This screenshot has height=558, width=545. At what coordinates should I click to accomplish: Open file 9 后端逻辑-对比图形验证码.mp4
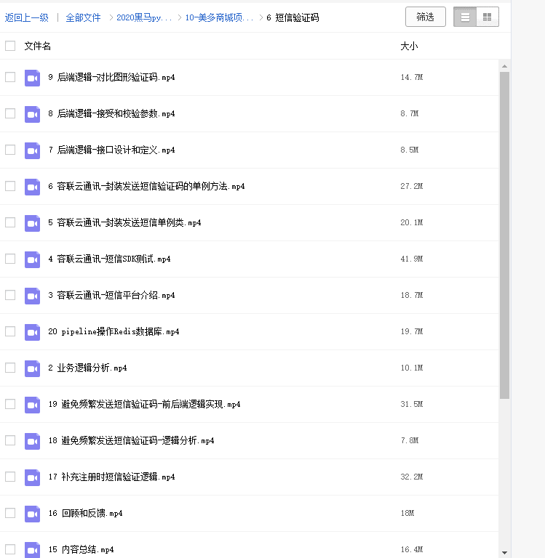(x=111, y=78)
